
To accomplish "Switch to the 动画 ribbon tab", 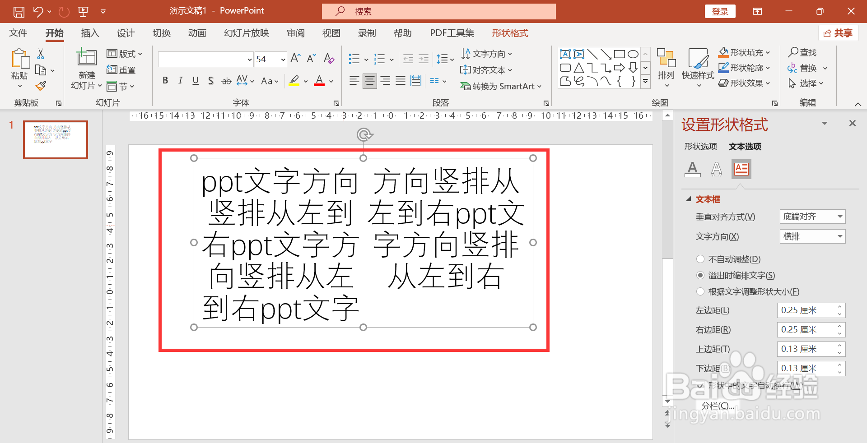I will click(197, 33).
